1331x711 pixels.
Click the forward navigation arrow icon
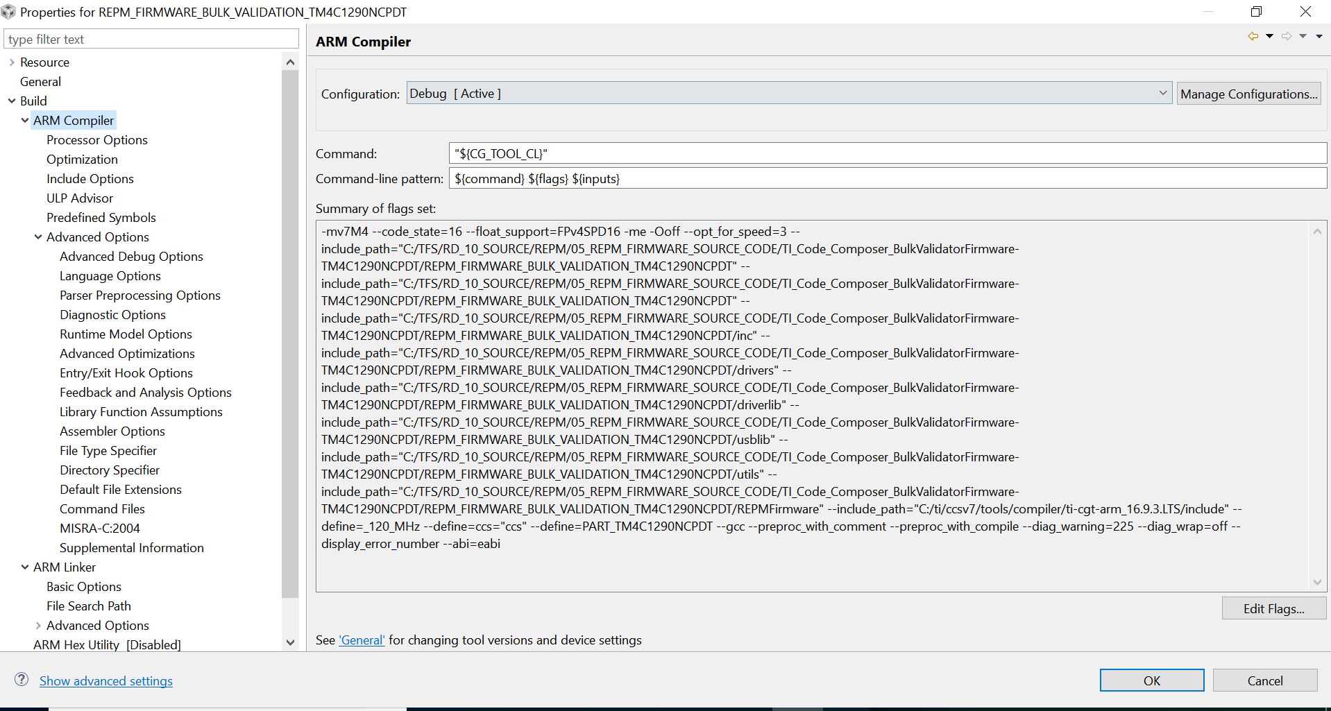tap(1286, 36)
